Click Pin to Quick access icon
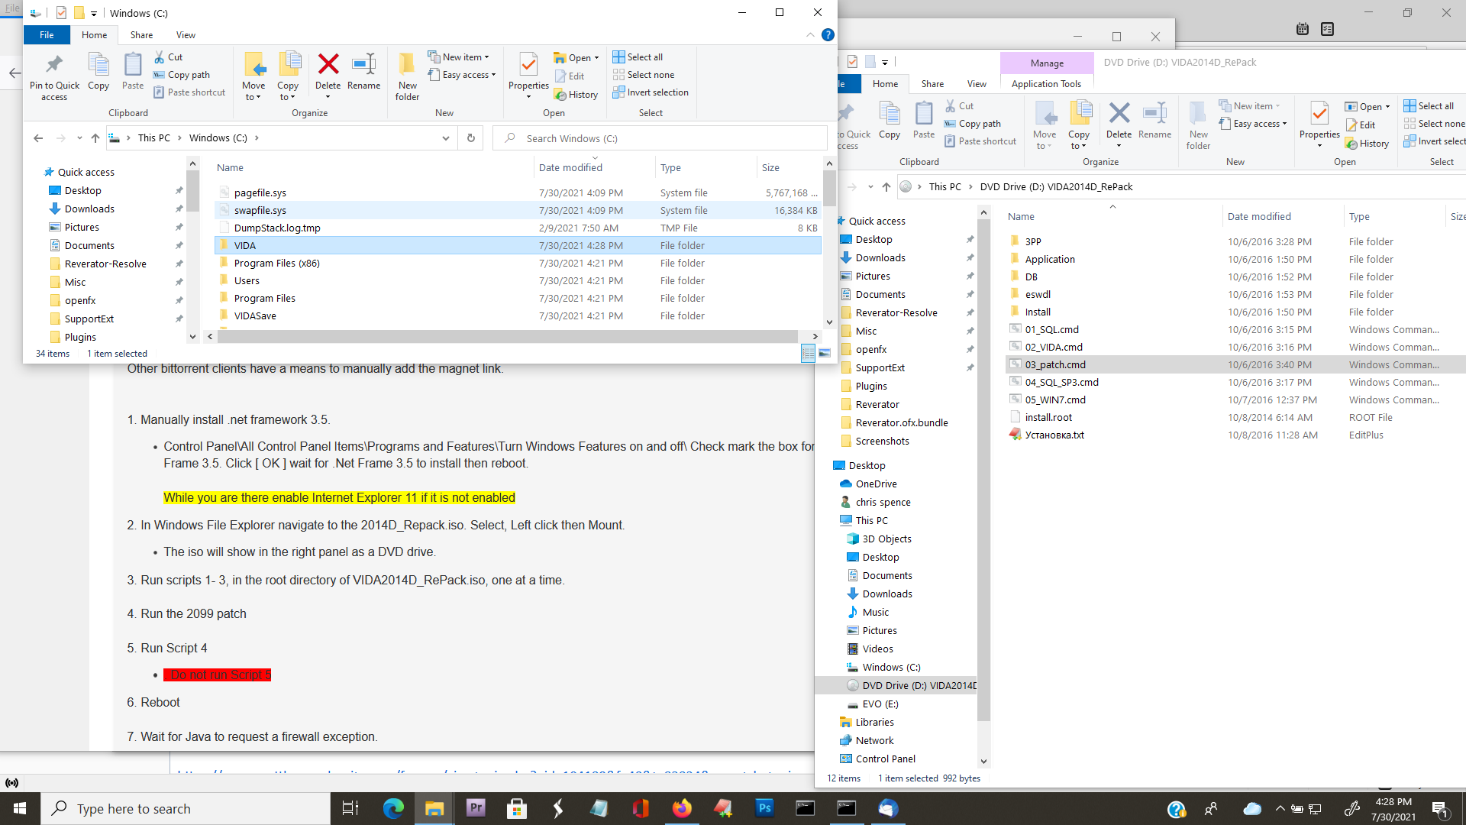Image resolution: width=1466 pixels, height=825 pixels. (54, 65)
